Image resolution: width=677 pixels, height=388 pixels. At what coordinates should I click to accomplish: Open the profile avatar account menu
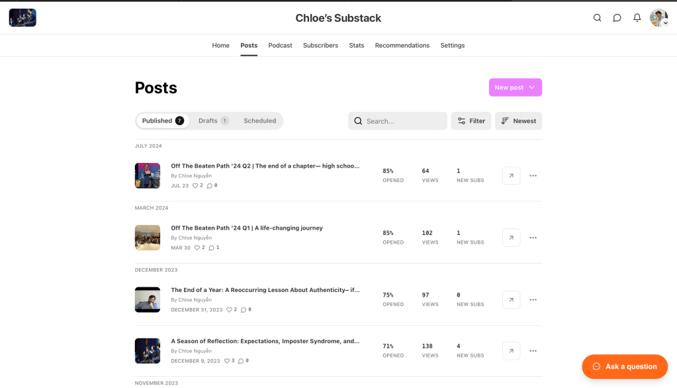(658, 18)
